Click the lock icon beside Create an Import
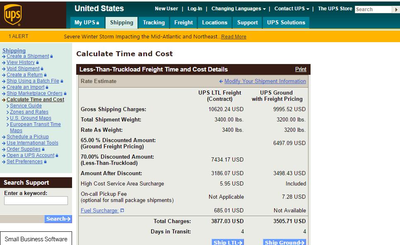The image size is (400, 245). (47, 87)
